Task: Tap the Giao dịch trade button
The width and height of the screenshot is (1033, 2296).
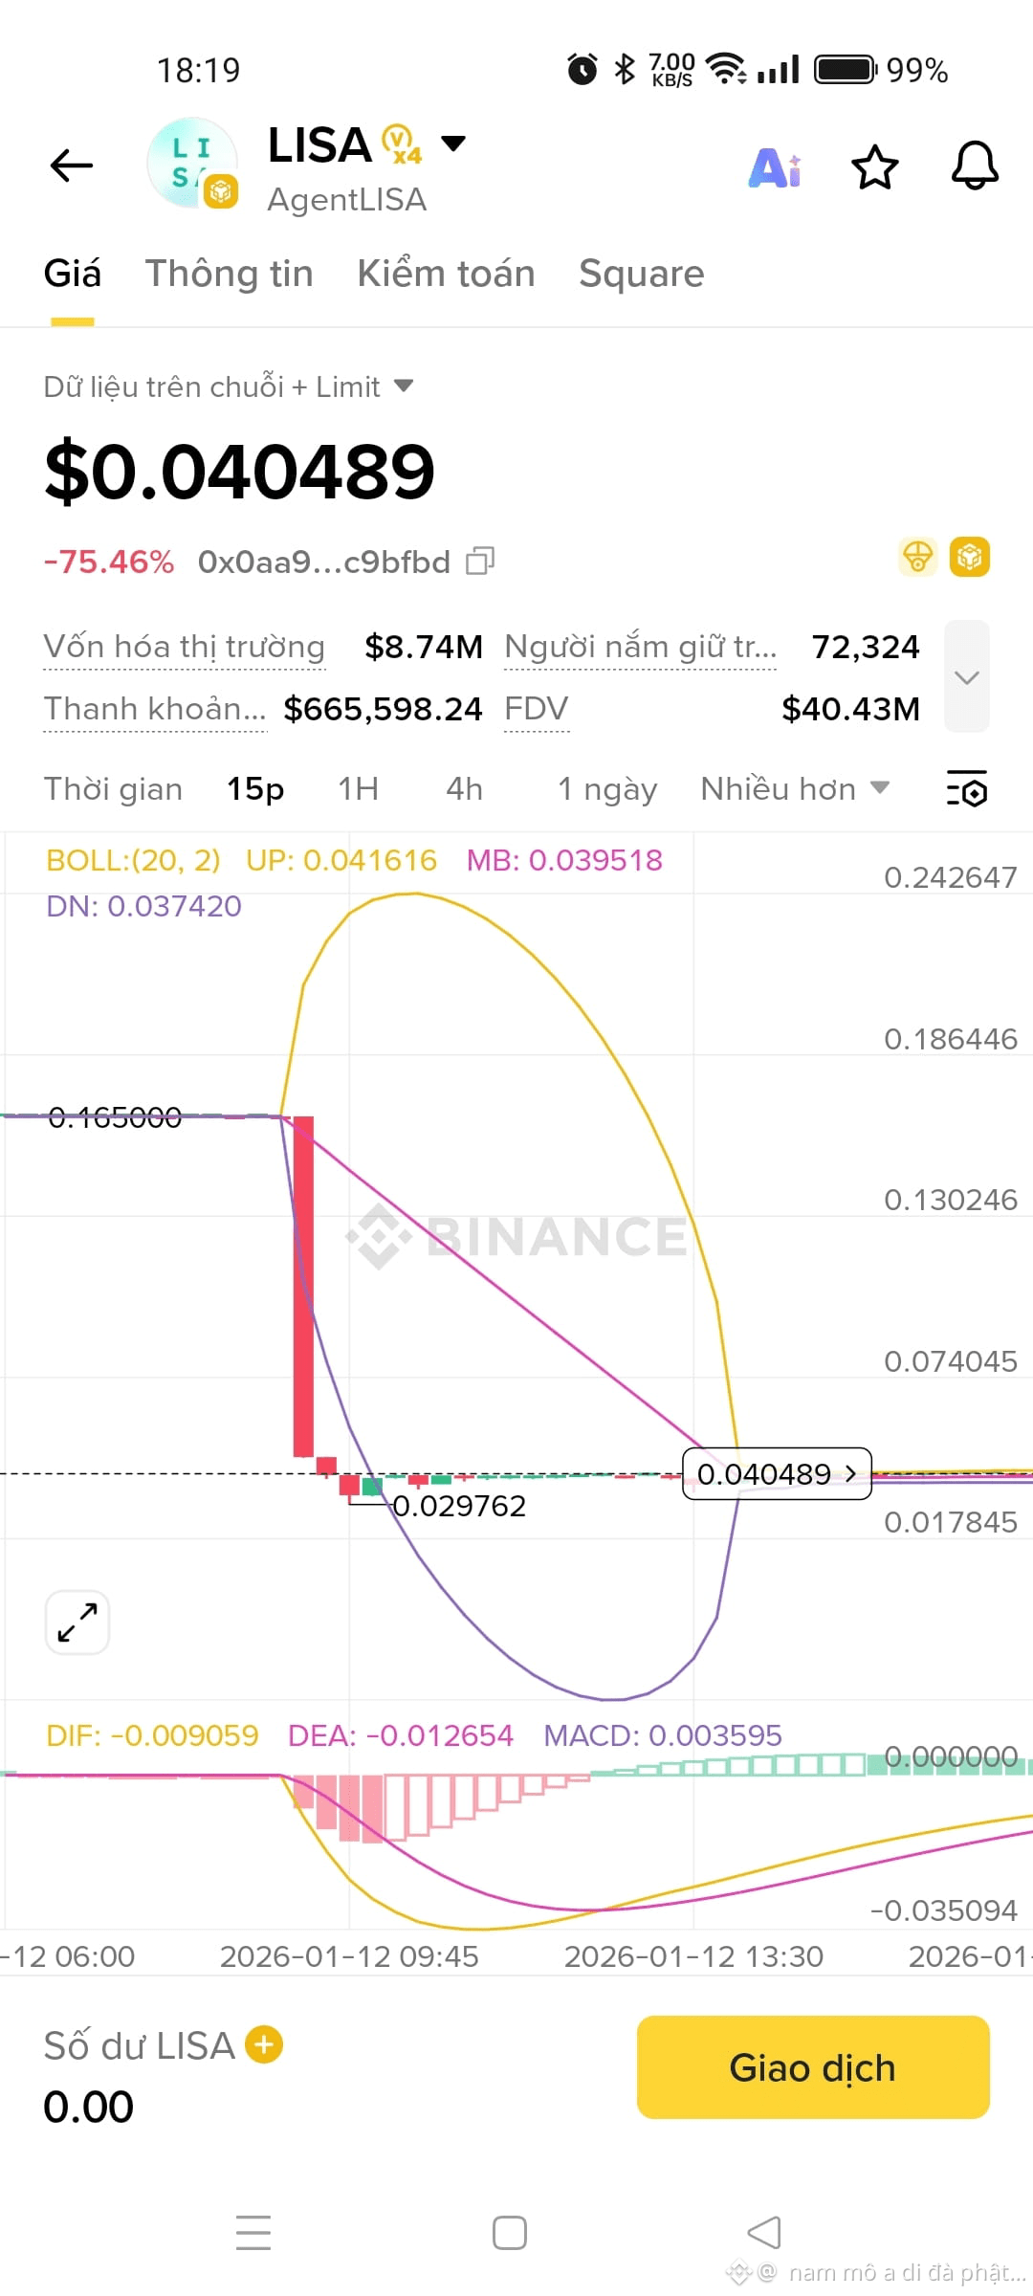Action: pyautogui.click(x=813, y=2067)
